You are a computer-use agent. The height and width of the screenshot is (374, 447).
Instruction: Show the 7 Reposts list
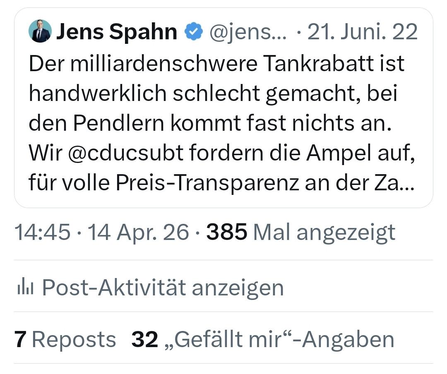65,339
